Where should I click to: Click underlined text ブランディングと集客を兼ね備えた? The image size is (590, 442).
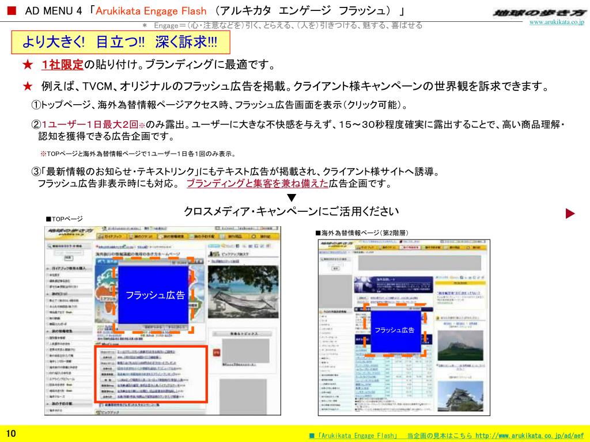[258, 184]
